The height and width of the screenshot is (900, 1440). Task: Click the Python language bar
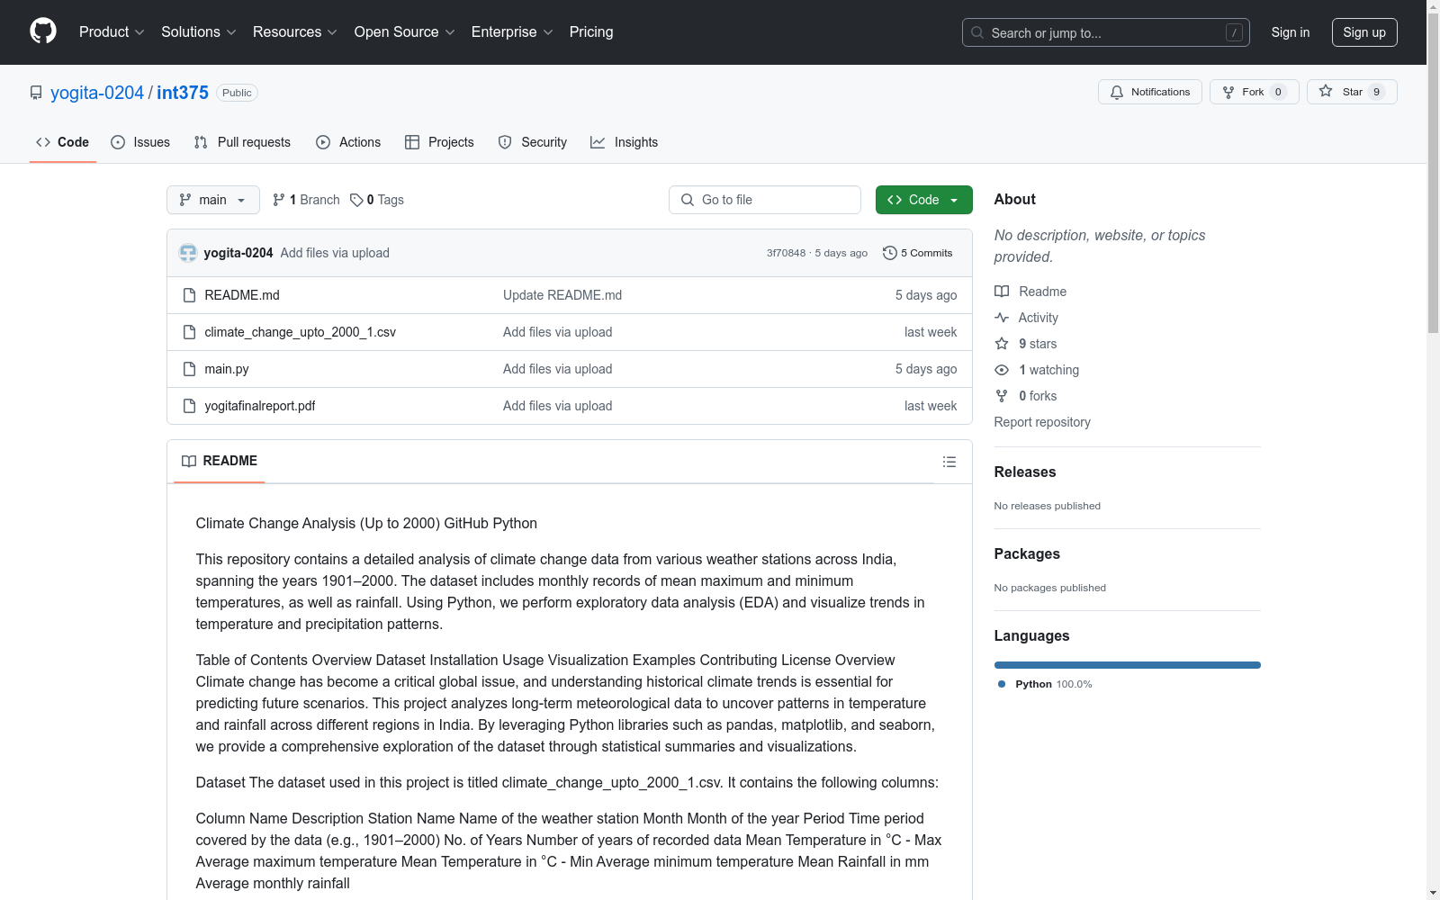point(1128,665)
